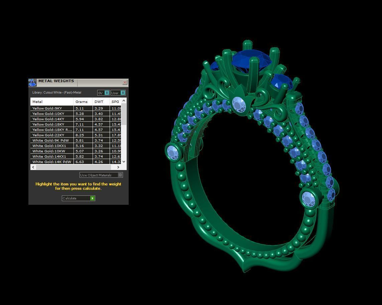Select the Yellow Gold:18KY row
Viewport: 382px width, 305px height.
click(x=76, y=124)
